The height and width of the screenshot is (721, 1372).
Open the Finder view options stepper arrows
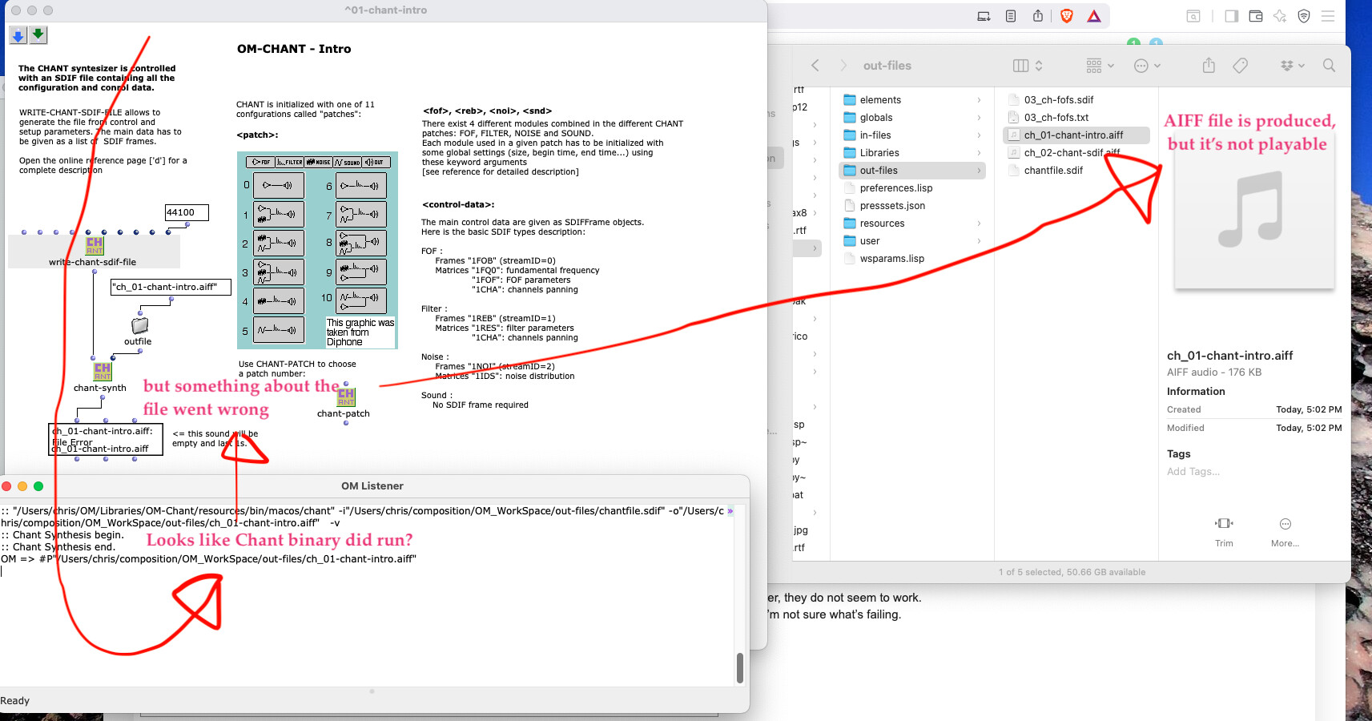1039,66
